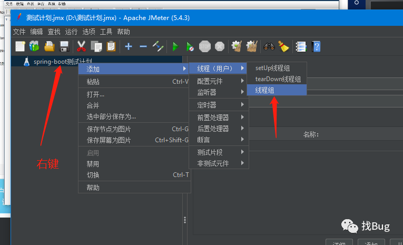Image resolution: width=403 pixels, height=245 pixels.
Task: Expand the 断言 submenu
Action: pos(219,140)
